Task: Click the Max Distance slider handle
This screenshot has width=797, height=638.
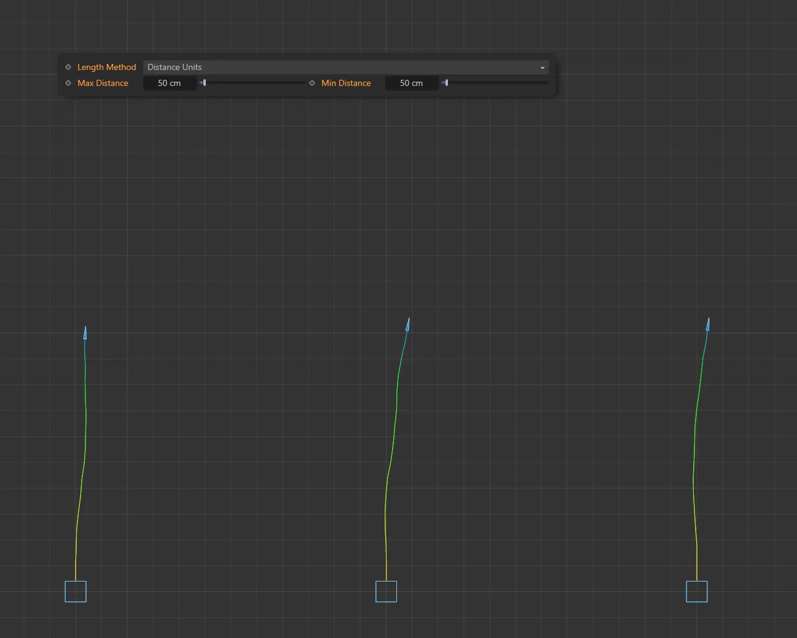Action: [x=203, y=82]
